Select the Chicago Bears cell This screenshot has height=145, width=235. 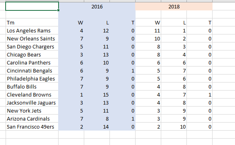tap(32, 54)
